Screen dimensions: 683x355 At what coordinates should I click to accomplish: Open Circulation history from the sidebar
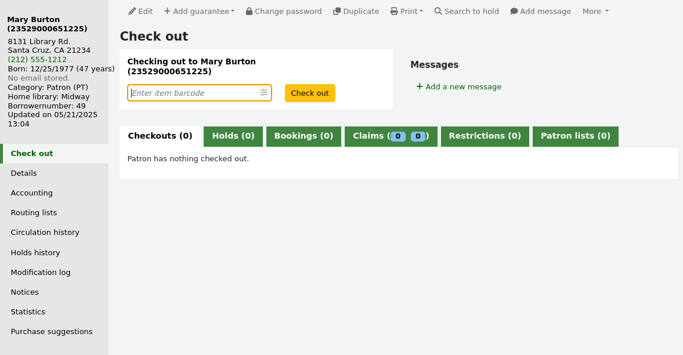(45, 232)
